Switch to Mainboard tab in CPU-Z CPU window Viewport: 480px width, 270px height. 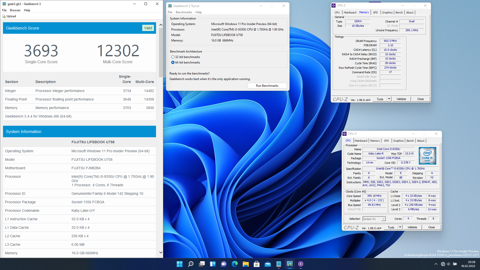pyautogui.click(x=361, y=141)
